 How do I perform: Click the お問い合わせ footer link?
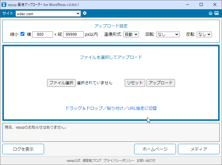[146, 161]
